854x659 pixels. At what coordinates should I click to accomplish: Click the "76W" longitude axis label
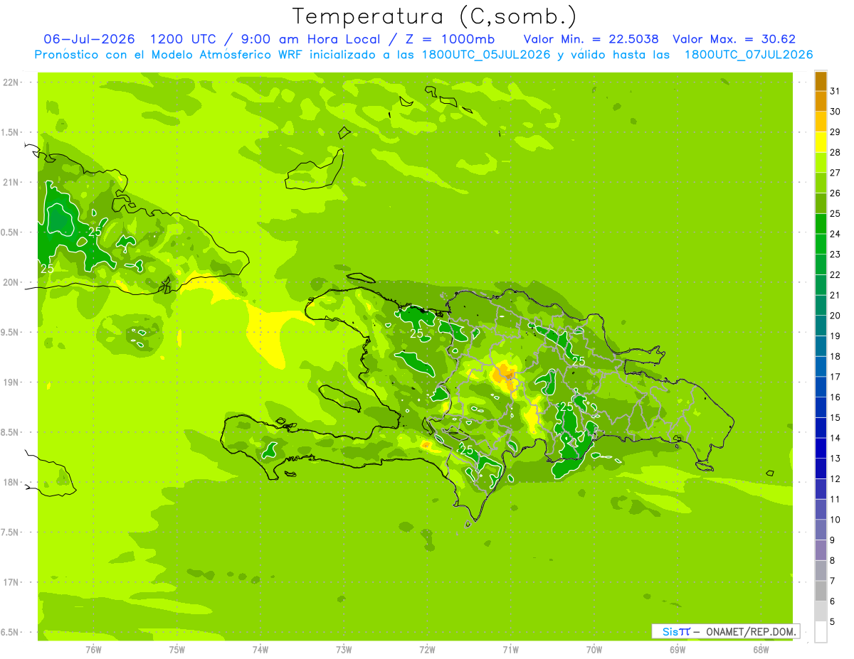(93, 650)
